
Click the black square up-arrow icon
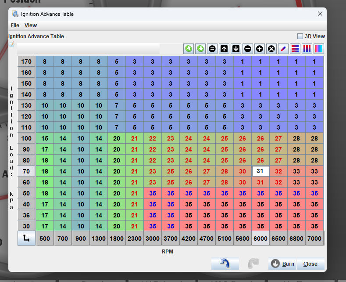click(x=224, y=49)
